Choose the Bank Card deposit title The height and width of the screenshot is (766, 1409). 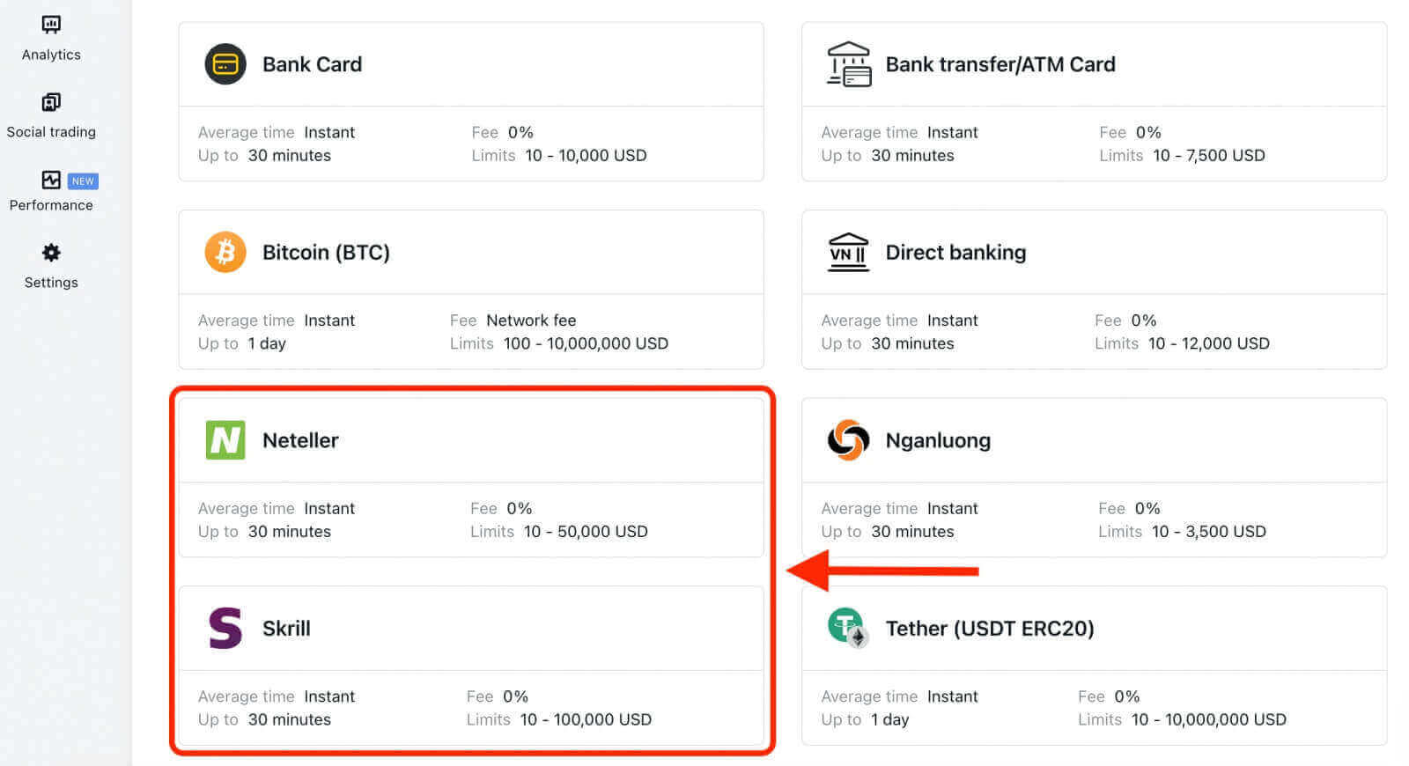[x=312, y=64]
